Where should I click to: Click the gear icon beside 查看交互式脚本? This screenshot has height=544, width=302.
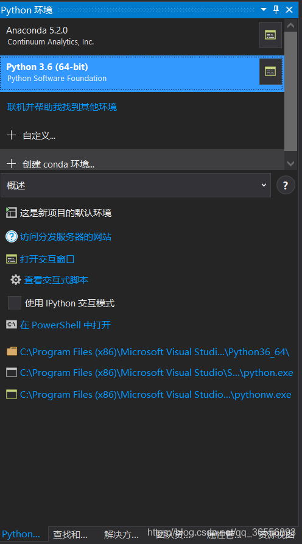pyautogui.click(x=16, y=280)
